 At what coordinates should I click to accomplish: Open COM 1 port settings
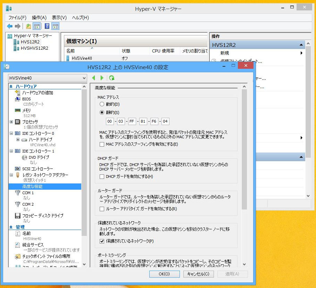tap(28, 193)
